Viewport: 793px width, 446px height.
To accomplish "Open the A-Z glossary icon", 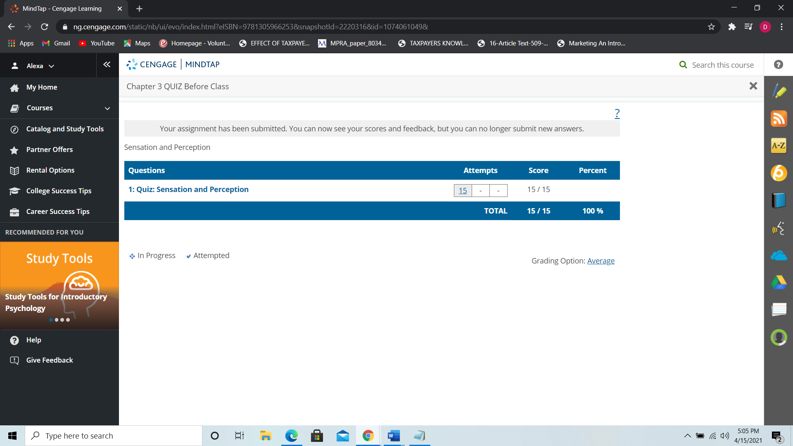I will [x=779, y=145].
